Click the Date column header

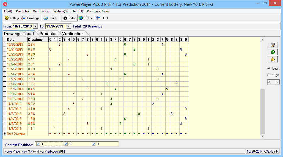17,40
